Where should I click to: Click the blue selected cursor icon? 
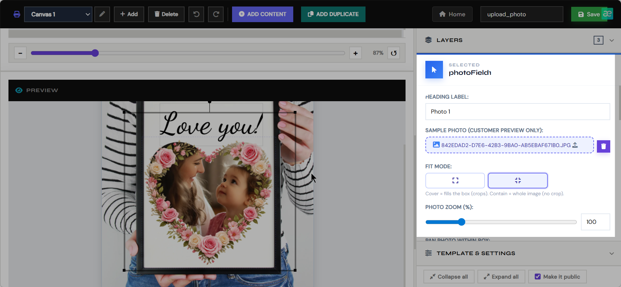pos(434,70)
